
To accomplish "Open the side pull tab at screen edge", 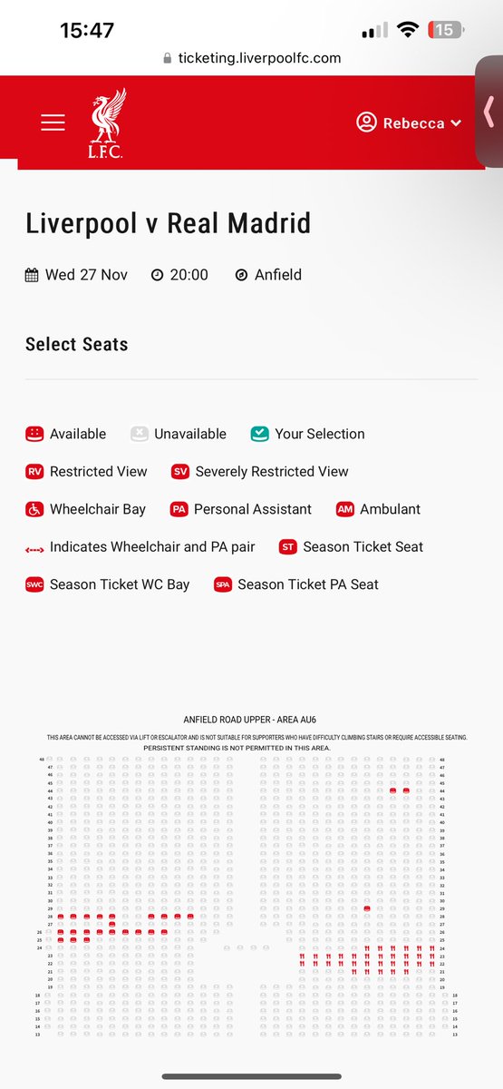I will coord(489,111).
